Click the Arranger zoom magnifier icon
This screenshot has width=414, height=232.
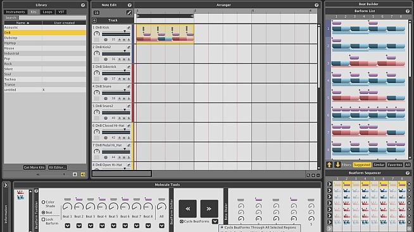pyautogui.click(x=308, y=175)
